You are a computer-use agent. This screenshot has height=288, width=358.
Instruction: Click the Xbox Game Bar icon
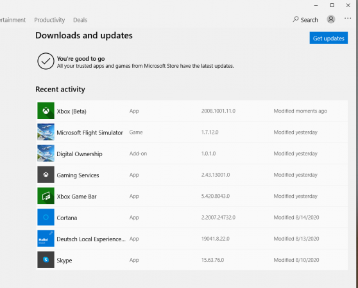pyautogui.click(x=46, y=196)
